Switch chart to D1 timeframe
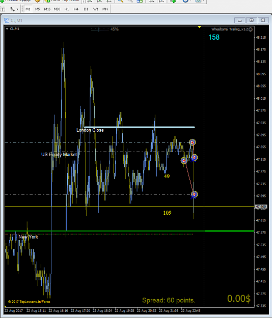 tap(86, 9)
